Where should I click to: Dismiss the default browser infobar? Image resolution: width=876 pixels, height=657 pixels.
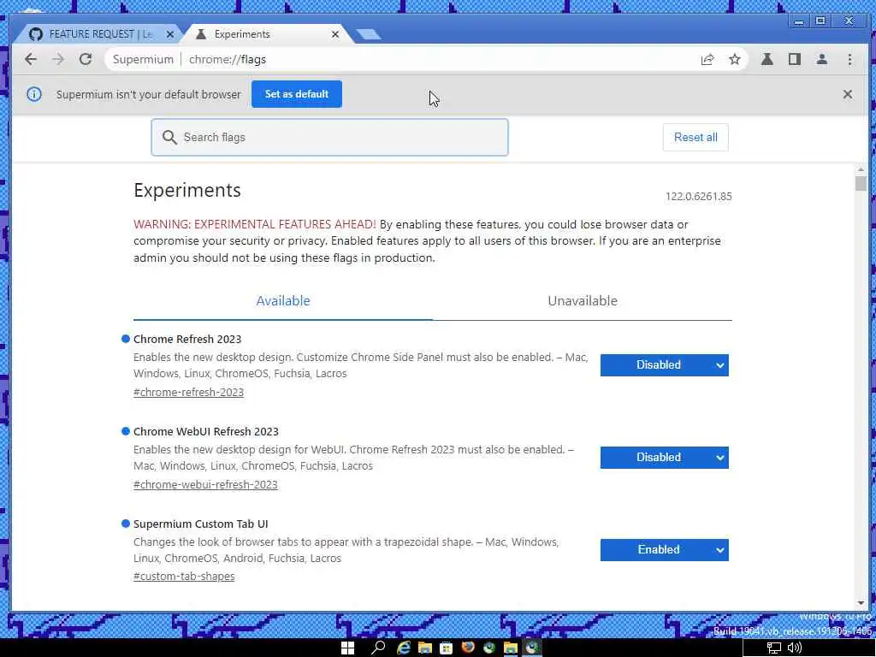(x=848, y=94)
